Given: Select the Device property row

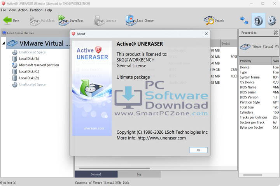Looking at the screenshot, I should pyautogui.click(x=259, y=67).
